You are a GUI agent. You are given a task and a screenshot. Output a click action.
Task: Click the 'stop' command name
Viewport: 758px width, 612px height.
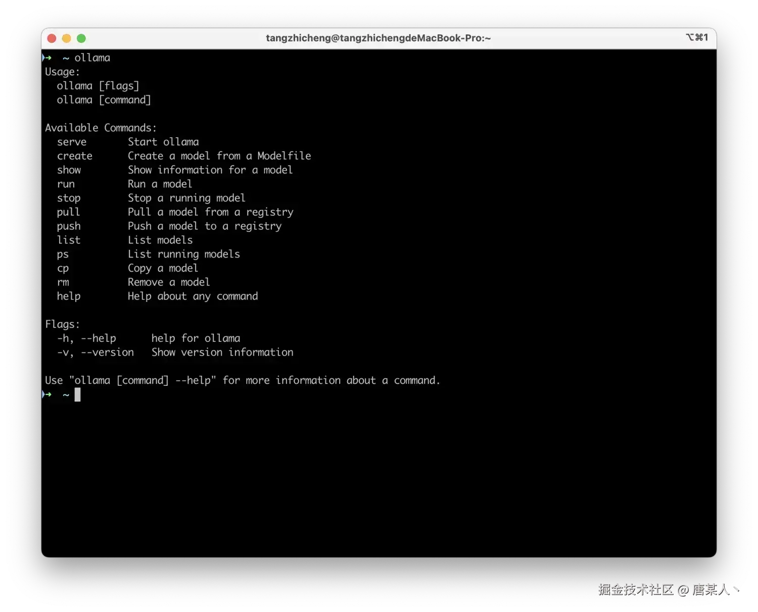click(x=69, y=198)
